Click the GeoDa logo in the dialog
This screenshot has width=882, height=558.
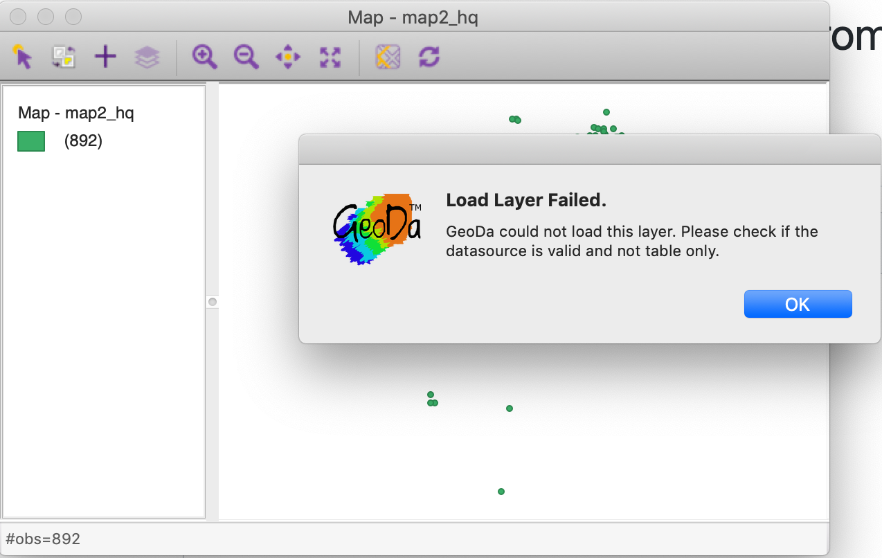click(377, 228)
